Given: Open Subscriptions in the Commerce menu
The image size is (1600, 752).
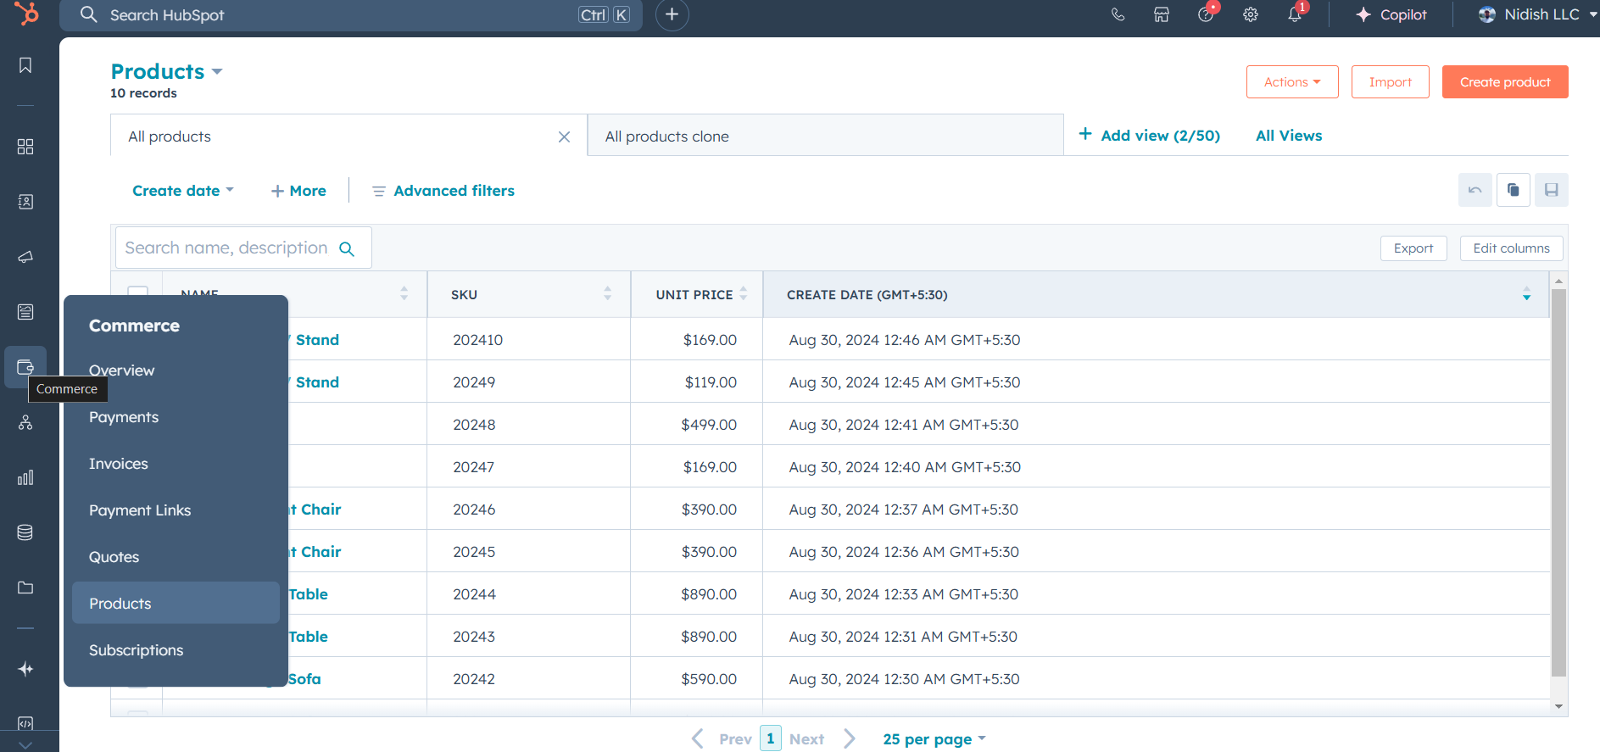Looking at the screenshot, I should pyautogui.click(x=136, y=650).
